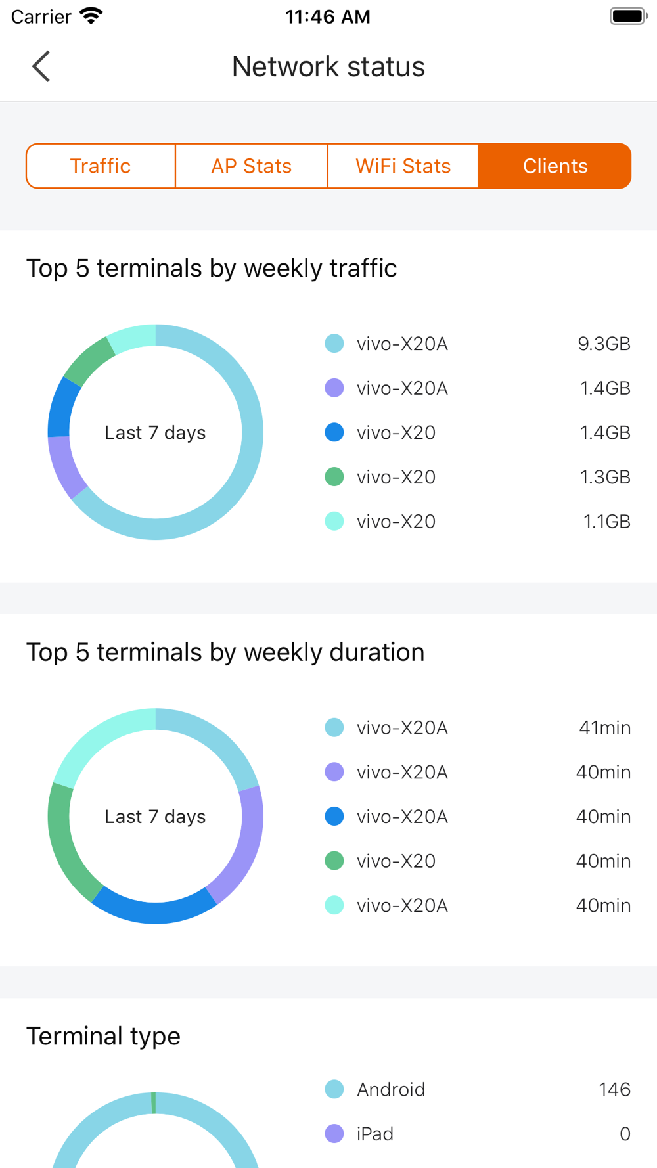Image resolution: width=657 pixels, height=1168 pixels.
Task: Click vivo-X20A 9.3GB legend color dot
Action: point(334,344)
